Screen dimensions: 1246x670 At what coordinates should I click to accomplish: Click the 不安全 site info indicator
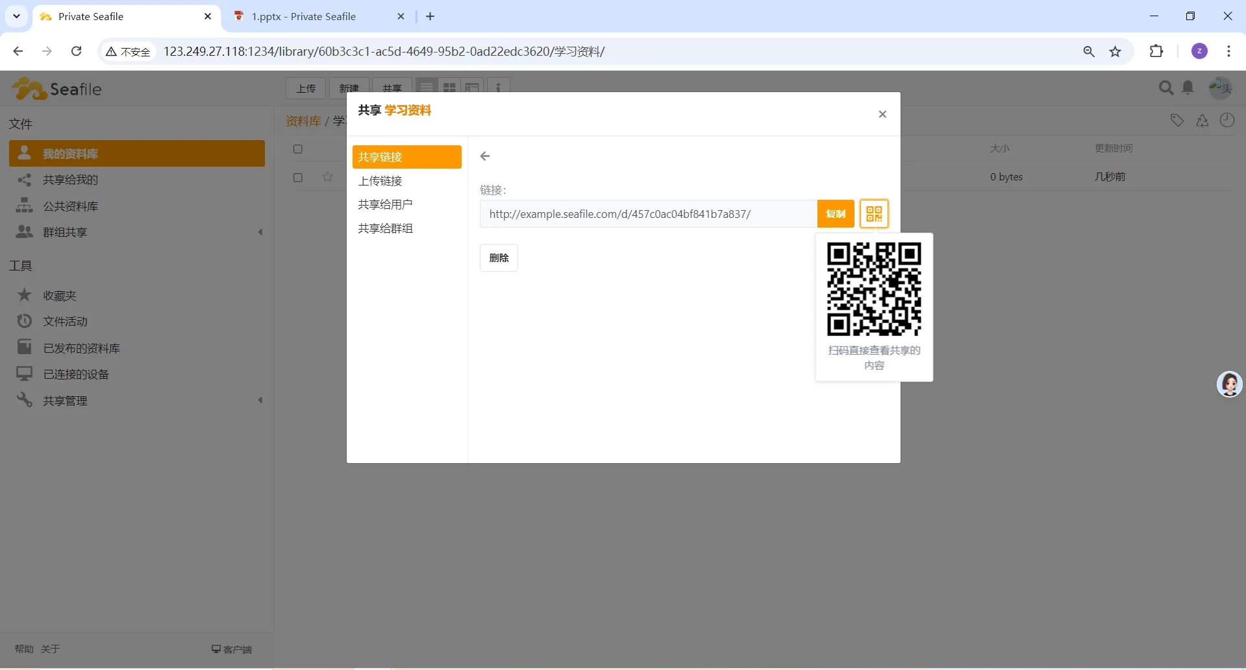(x=129, y=52)
